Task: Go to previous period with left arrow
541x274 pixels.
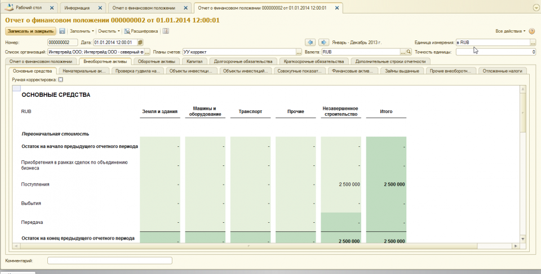Action: (x=310, y=42)
